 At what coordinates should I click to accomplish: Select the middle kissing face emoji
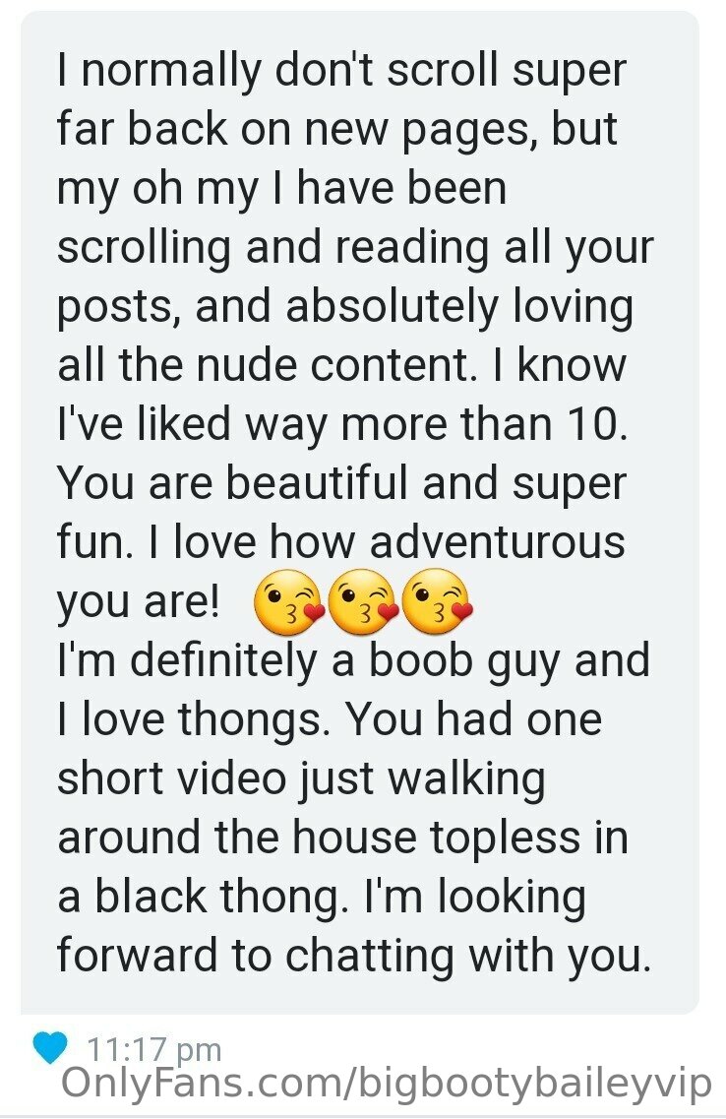click(x=364, y=603)
